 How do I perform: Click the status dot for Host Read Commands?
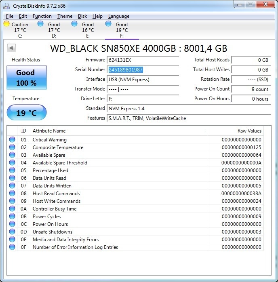12,194
